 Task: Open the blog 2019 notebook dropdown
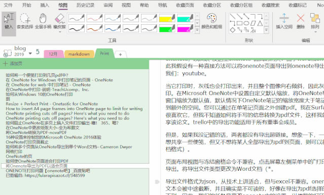[30, 54]
